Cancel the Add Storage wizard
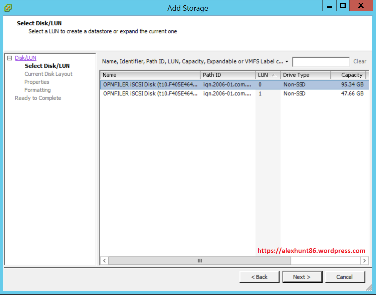Screen dimensions: 376x295 click(x=345, y=277)
